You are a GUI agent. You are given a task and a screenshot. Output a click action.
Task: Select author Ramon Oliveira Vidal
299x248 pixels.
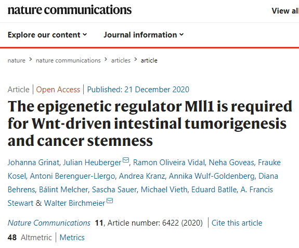click(x=169, y=163)
